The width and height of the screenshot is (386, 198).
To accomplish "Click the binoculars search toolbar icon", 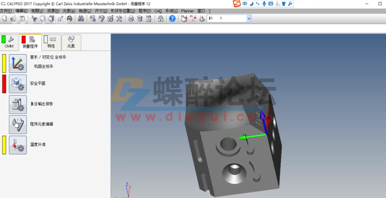I will click(81, 19).
